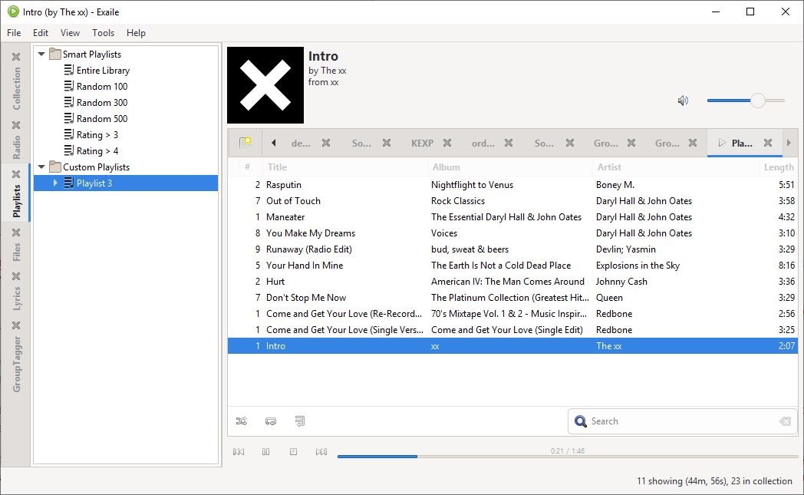Pause the current song
This screenshot has width=804, height=495.
coord(266,452)
